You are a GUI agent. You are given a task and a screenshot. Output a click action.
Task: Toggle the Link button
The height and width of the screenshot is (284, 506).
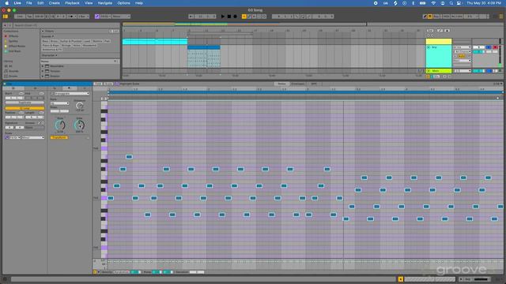pos(19,17)
